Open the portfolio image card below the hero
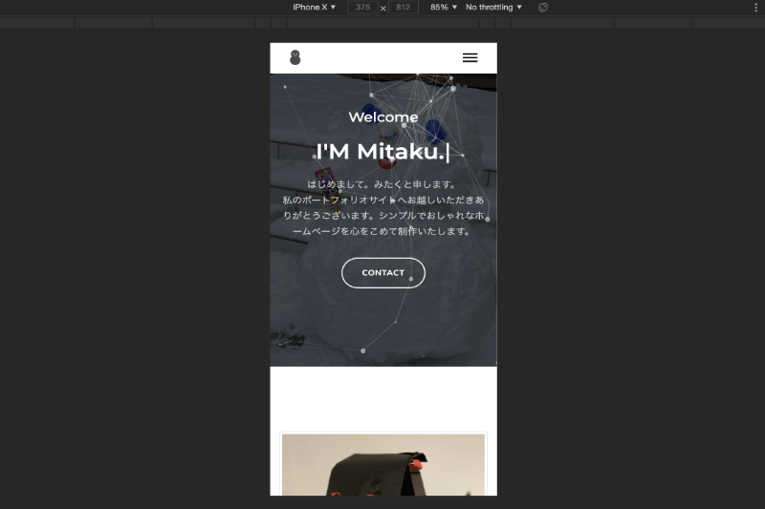This screenshot has height=509, width=765. 382,465
